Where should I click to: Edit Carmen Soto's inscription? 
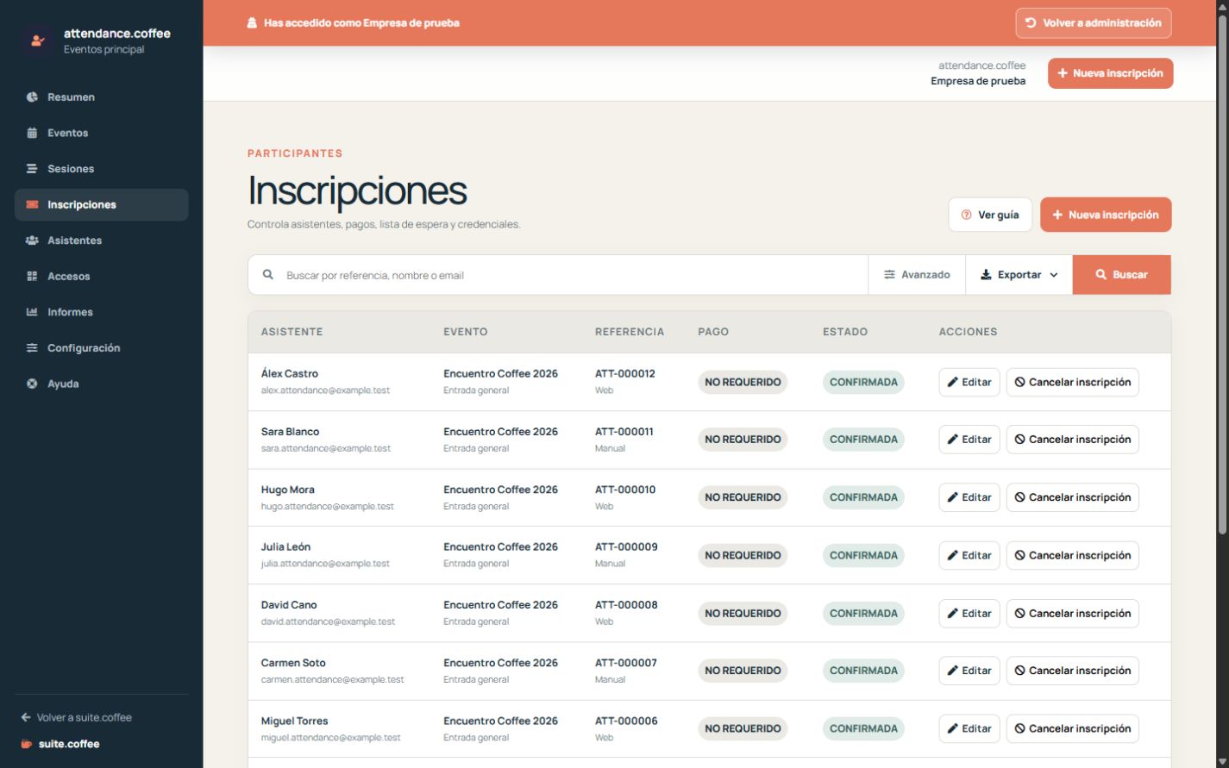click(969, 671)
